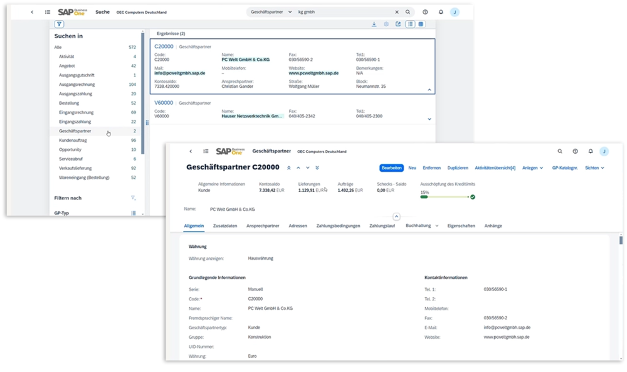Image resolution: width=627 pixels, height=372 pixels.
Task: Open the Geschäftspartner search category dropdown
Action: [x=271, y=12]
